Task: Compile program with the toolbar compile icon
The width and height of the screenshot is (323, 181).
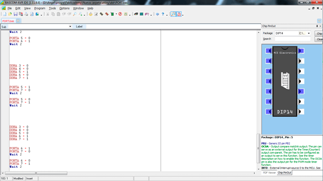Action: [x=101, y=14]
